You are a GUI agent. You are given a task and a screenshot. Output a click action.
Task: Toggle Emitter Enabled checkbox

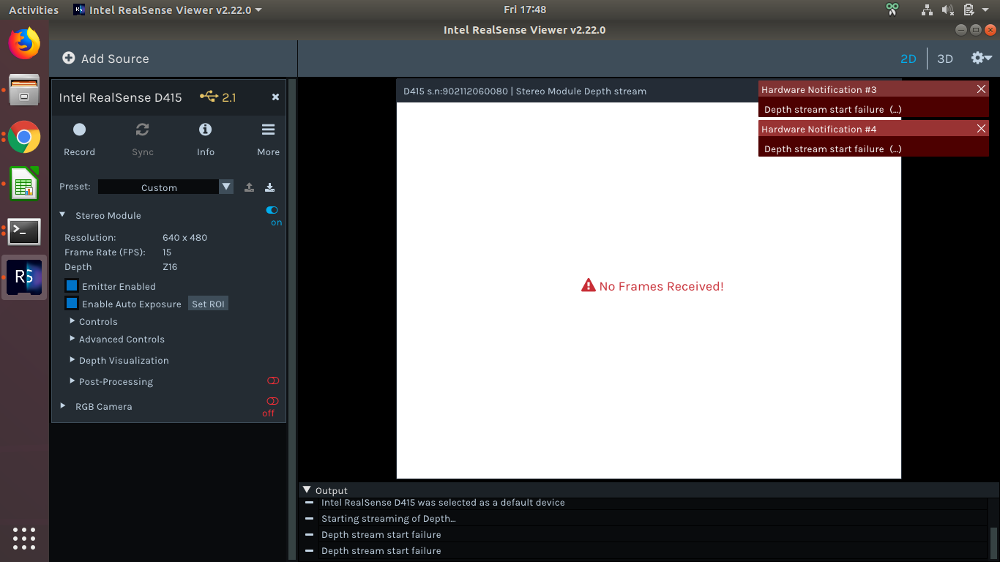72,285
